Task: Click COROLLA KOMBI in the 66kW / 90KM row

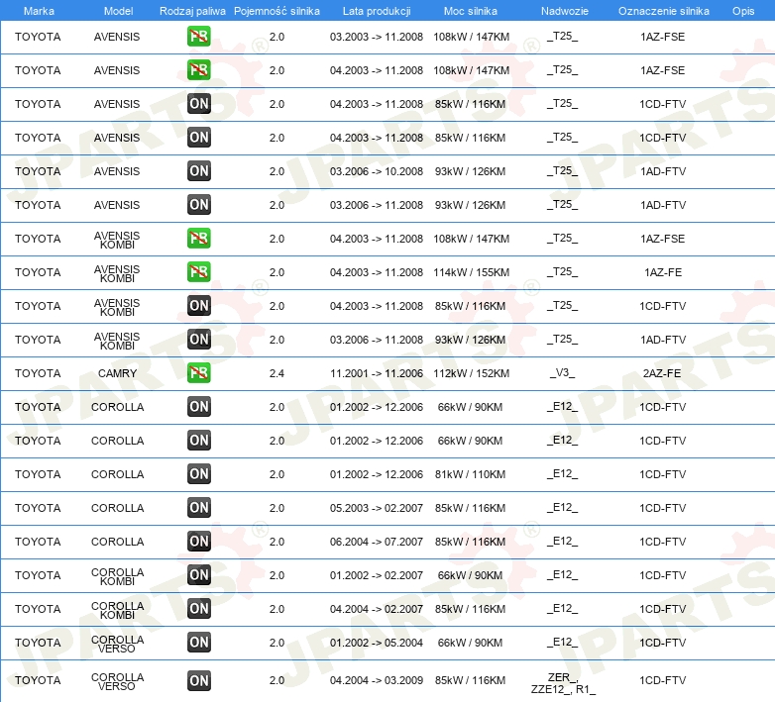Action: click(117, 576)
